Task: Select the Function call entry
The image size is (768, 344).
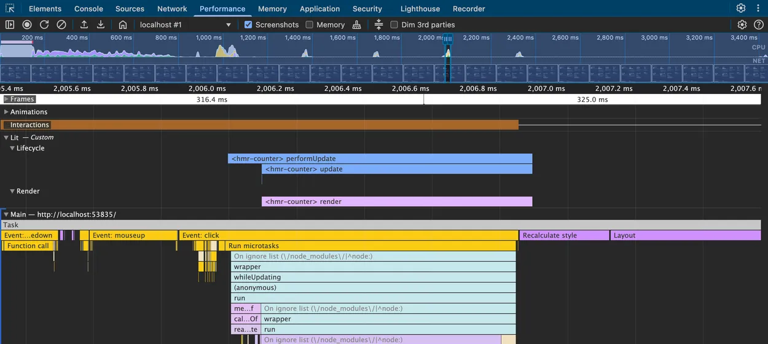Action: tap(28, 246)
